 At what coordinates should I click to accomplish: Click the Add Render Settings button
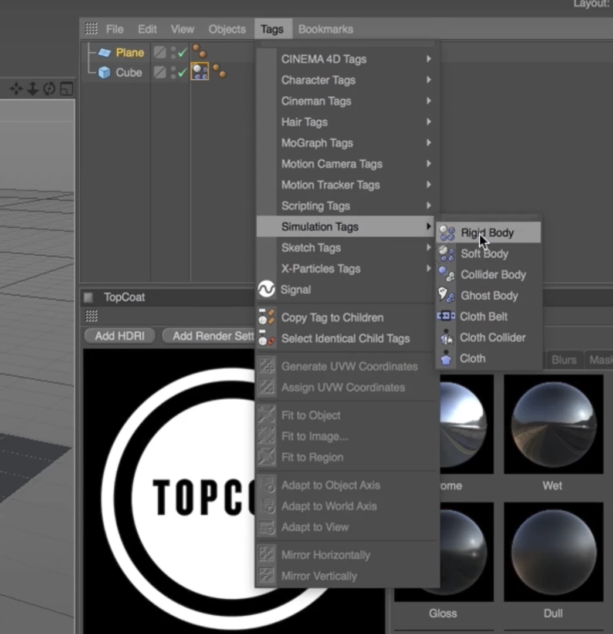[209, 336]
